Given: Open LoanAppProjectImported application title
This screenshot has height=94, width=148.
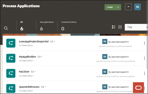Looking at the screenshot, I should click(34, 41).
